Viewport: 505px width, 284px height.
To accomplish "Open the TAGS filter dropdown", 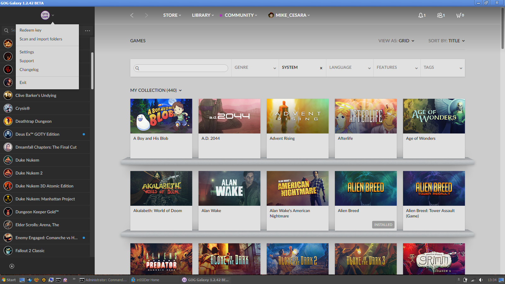I will (x=443, y=68).
